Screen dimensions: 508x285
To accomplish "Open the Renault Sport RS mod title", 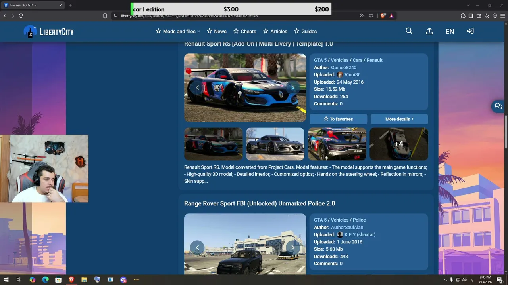I will [x=258, y=44].
